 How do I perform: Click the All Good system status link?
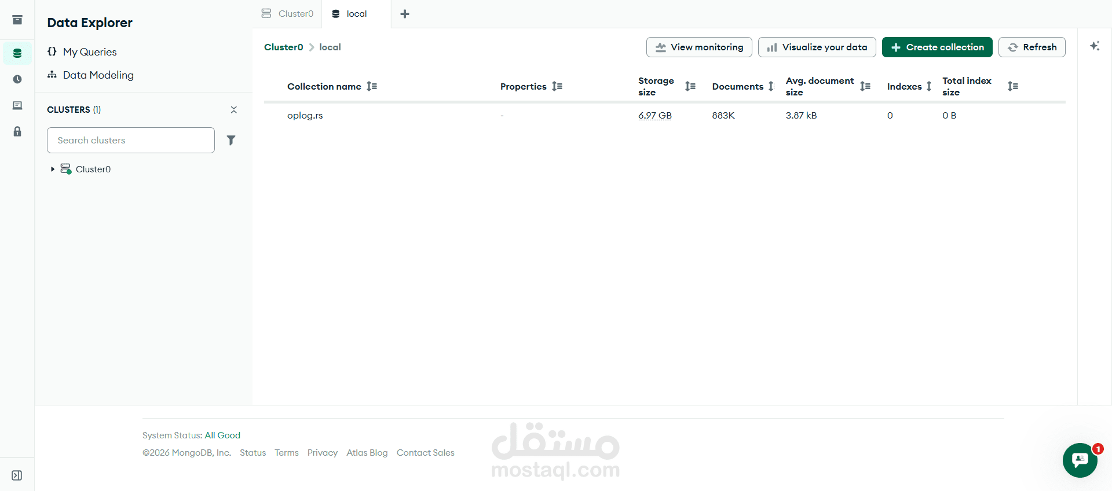[222, 435]
